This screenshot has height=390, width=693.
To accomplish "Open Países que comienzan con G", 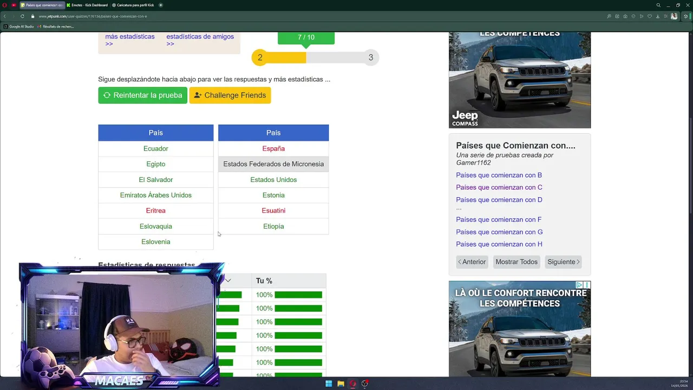I will tap(499, 232).
